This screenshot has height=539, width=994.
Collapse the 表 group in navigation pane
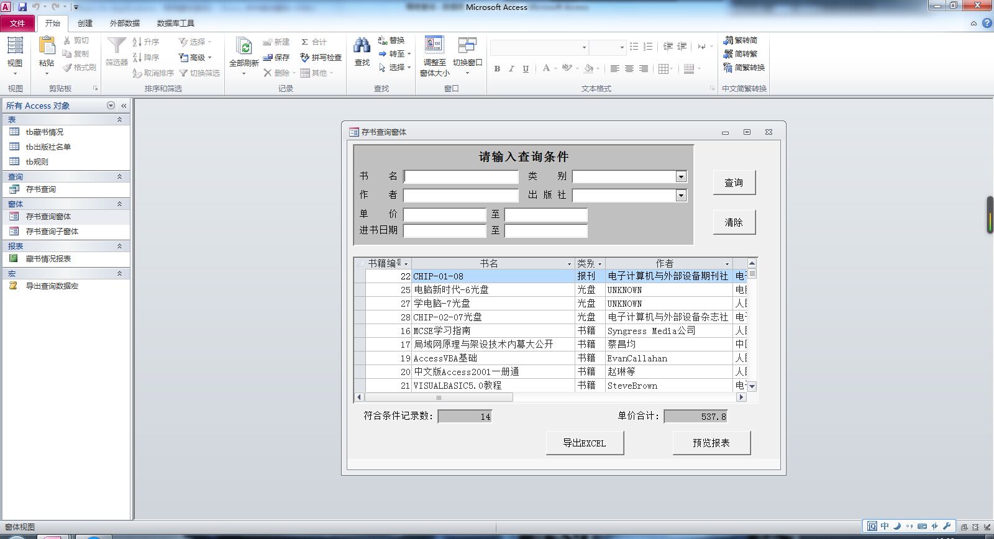coord(119,119)
